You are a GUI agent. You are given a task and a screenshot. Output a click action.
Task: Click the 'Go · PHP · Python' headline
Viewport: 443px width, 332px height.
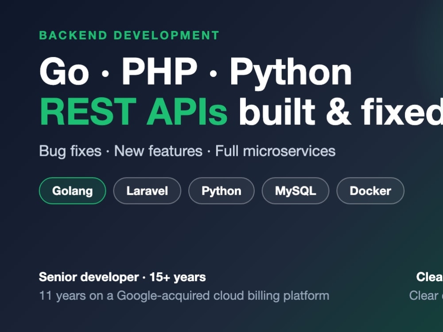pos(195,73)
